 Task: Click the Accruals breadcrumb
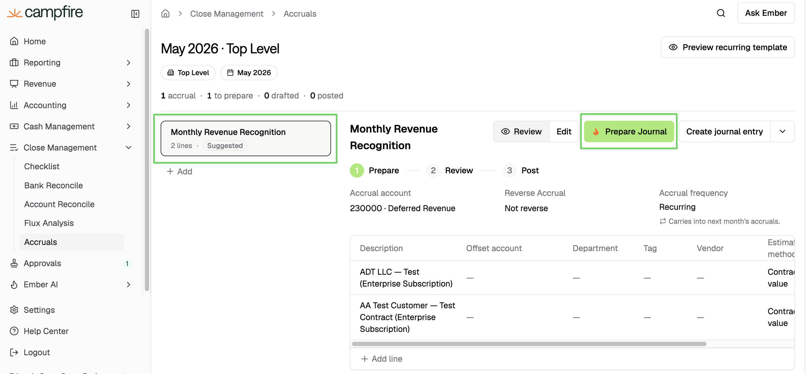(300, 13)
